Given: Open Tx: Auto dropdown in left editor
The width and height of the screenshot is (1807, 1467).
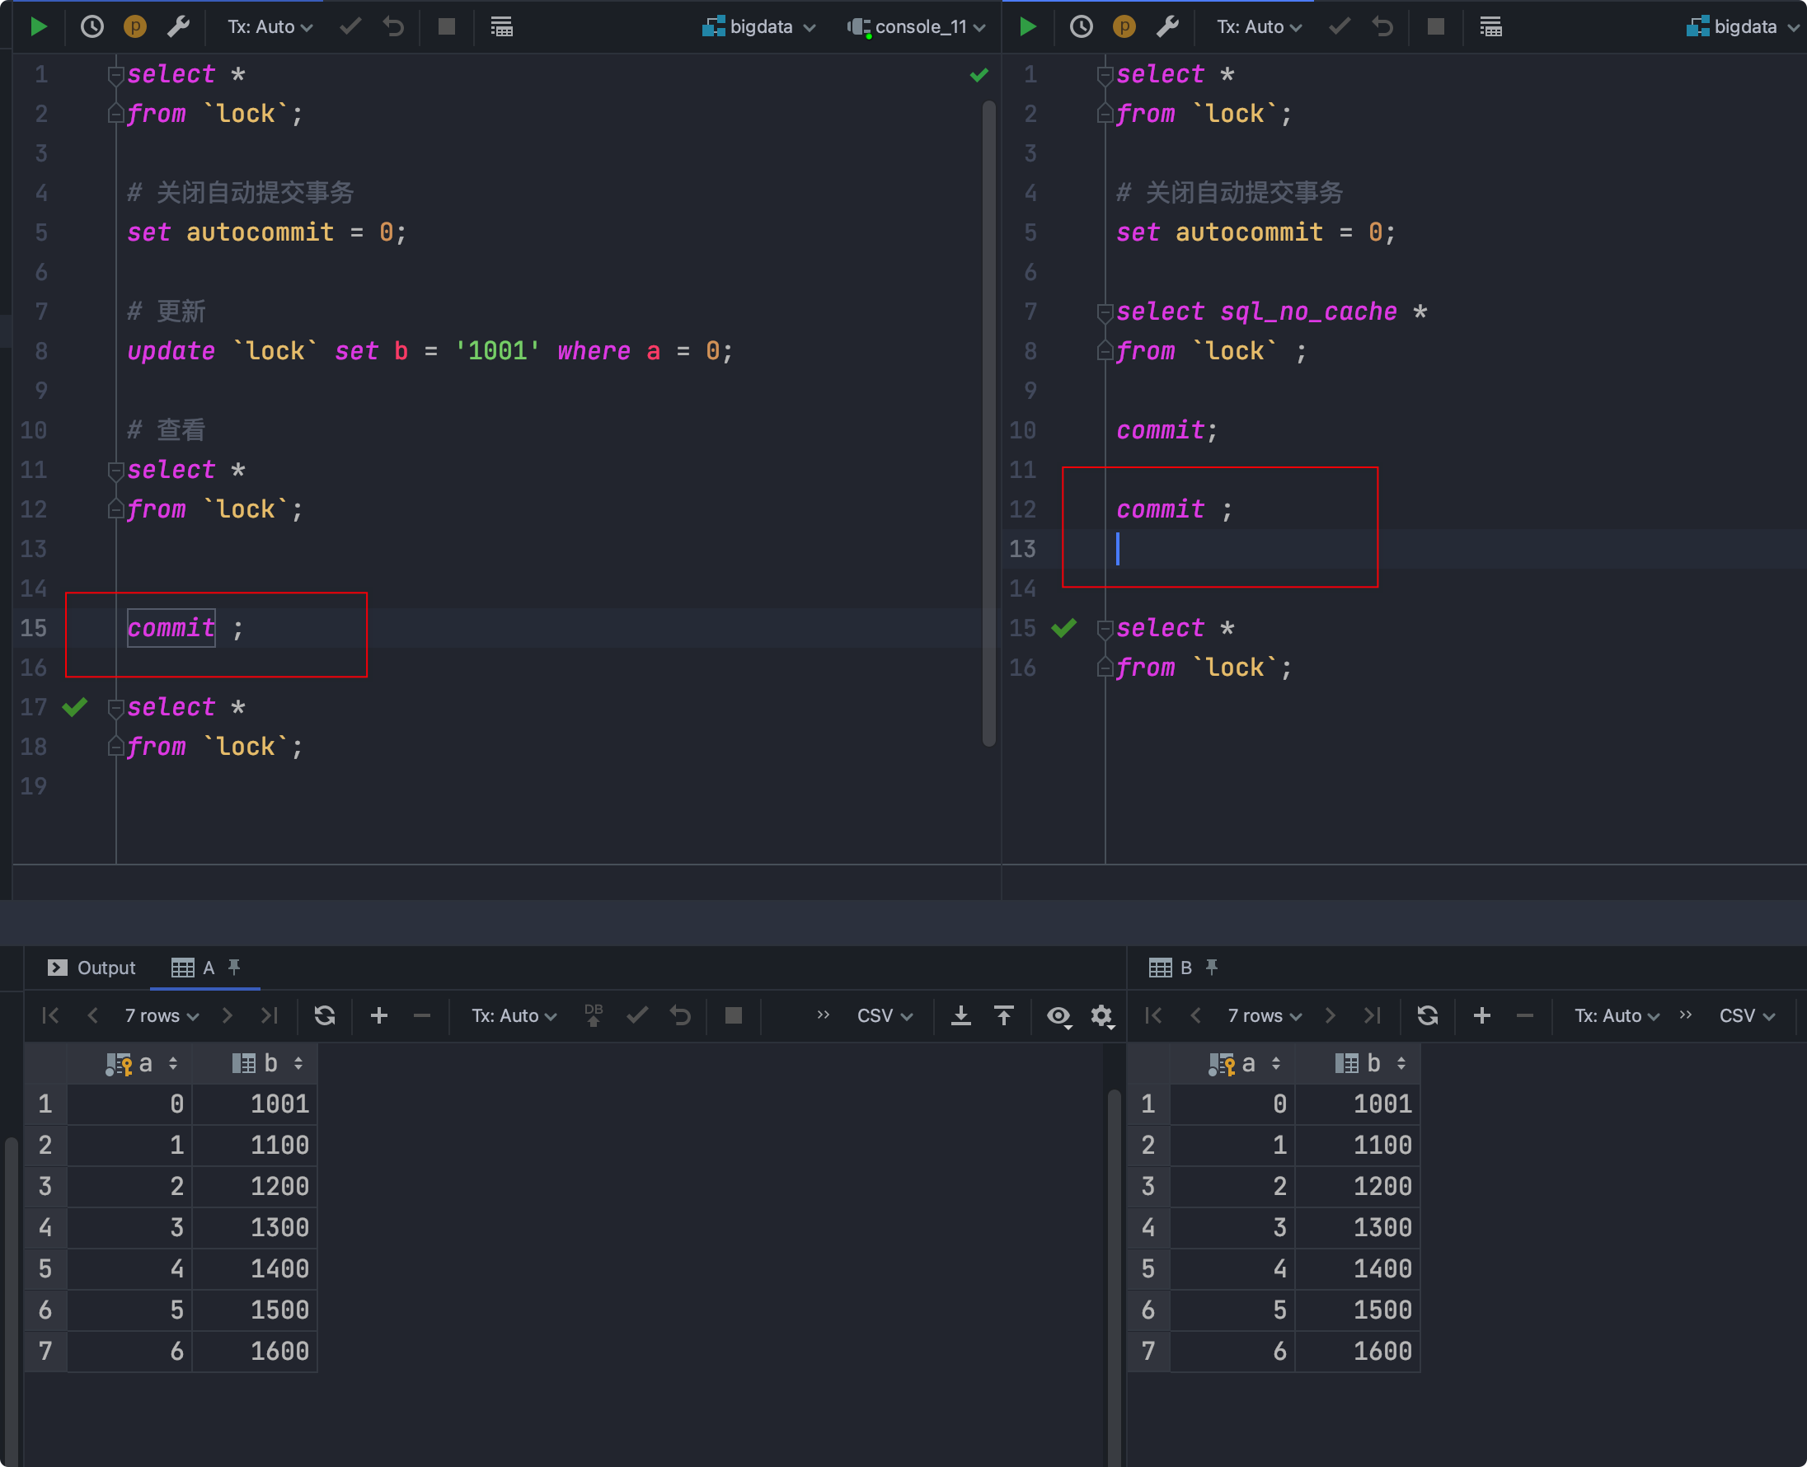Looking at the screenshot, I should (x=270, y=27).
